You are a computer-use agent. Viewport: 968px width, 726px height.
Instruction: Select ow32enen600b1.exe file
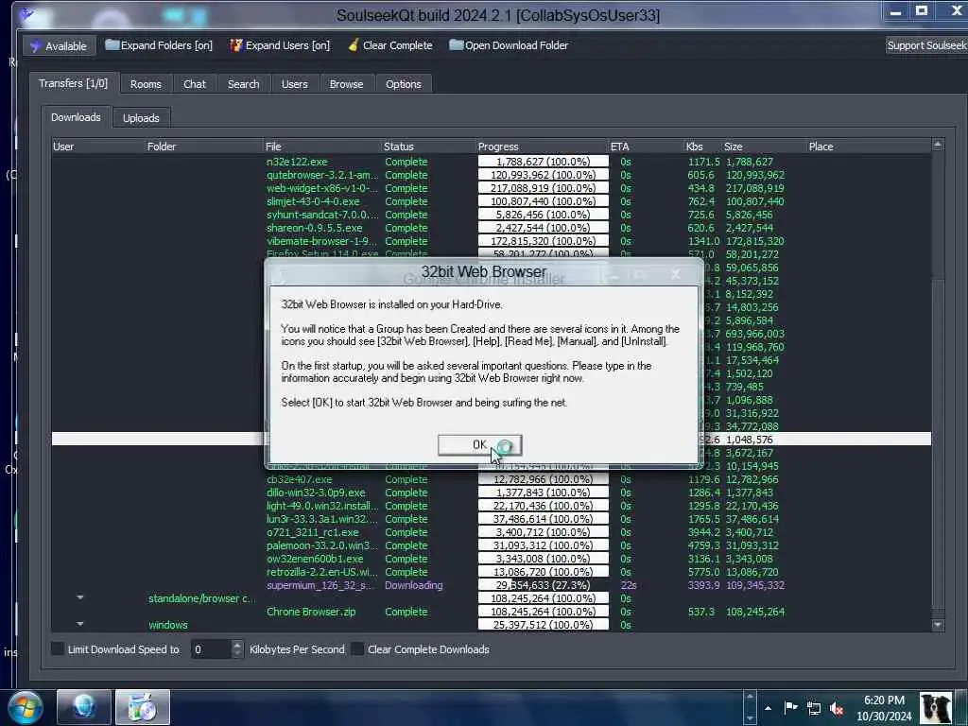pos(315,559)
